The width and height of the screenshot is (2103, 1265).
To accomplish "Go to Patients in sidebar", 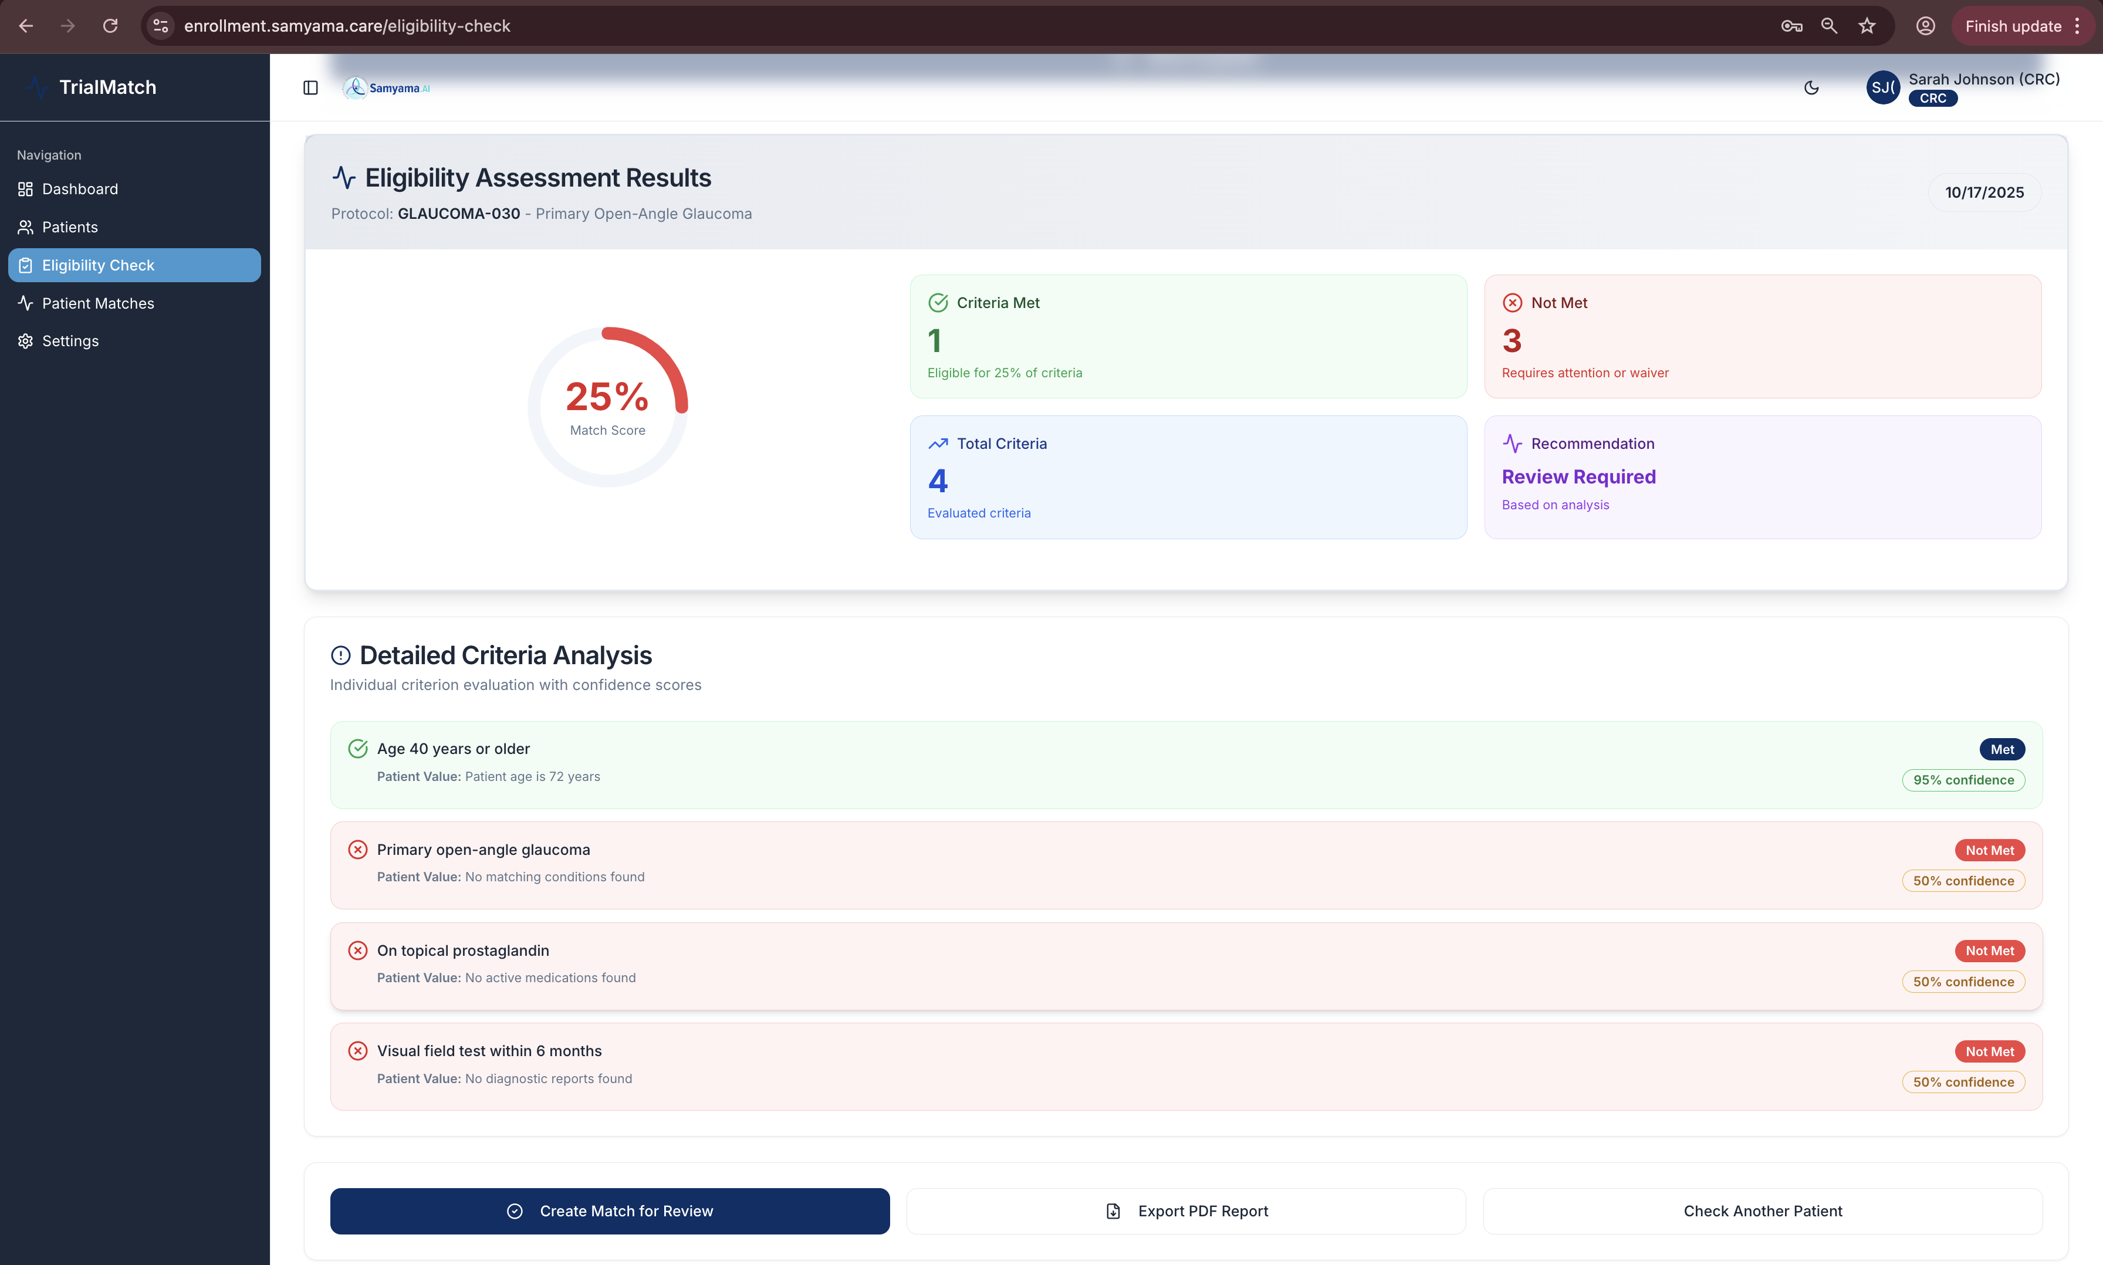I will [70, 226].
